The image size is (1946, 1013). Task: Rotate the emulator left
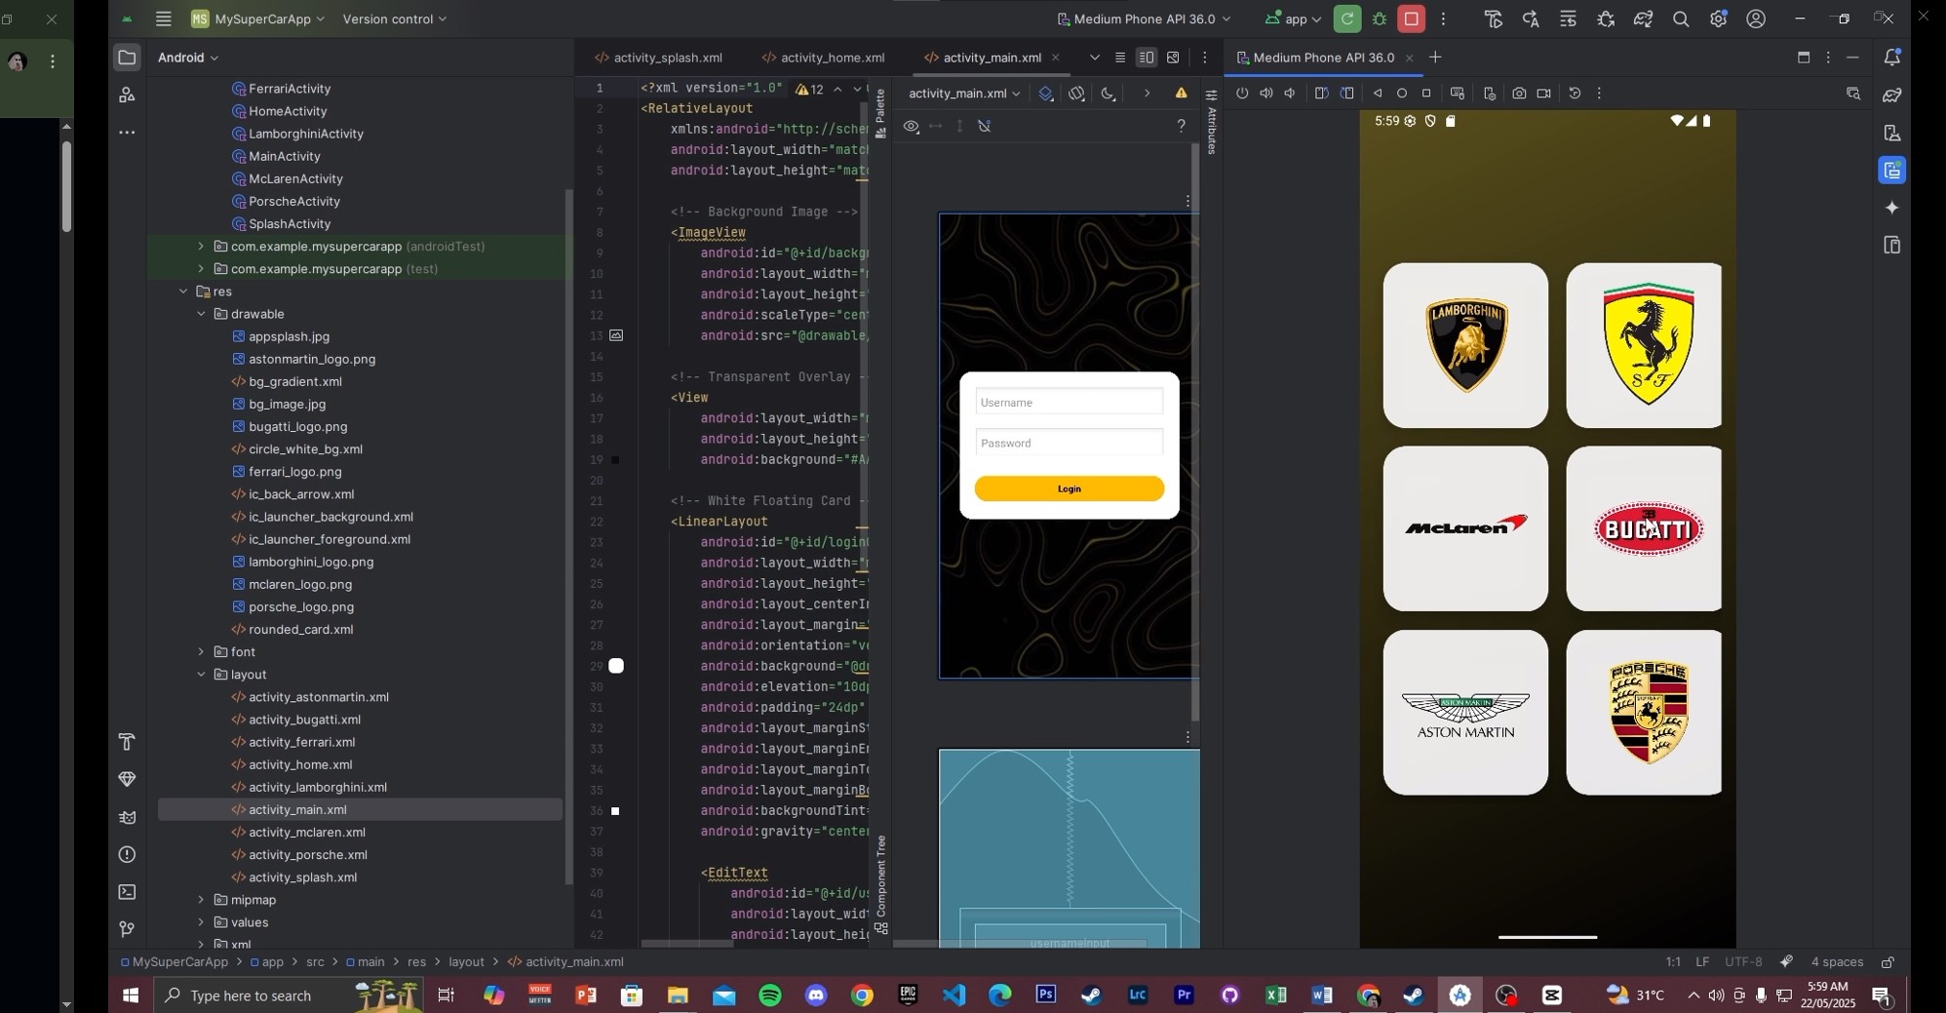coord(1322,94)
